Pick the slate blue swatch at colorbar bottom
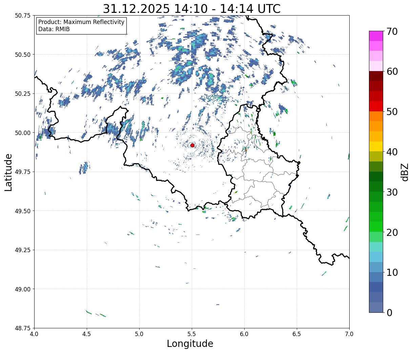This screenshot has height=352, width=413. pos(376,307)
